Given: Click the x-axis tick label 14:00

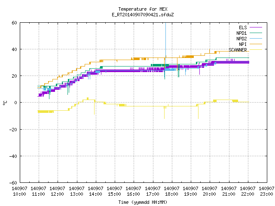Looking at the screenshot, I should pos(95,194).
